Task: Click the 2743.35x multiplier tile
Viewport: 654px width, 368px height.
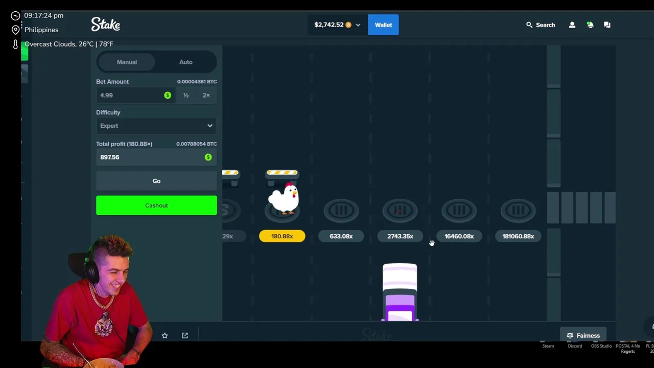Action: tap(400, 236)
